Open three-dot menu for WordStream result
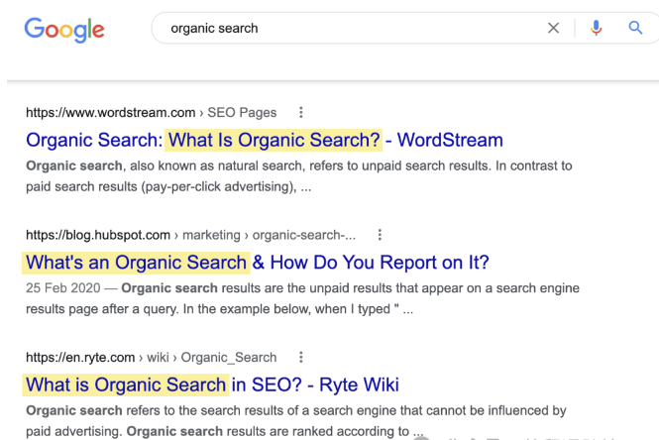Screen dimensions: 659x440 (x=301, y=112)
